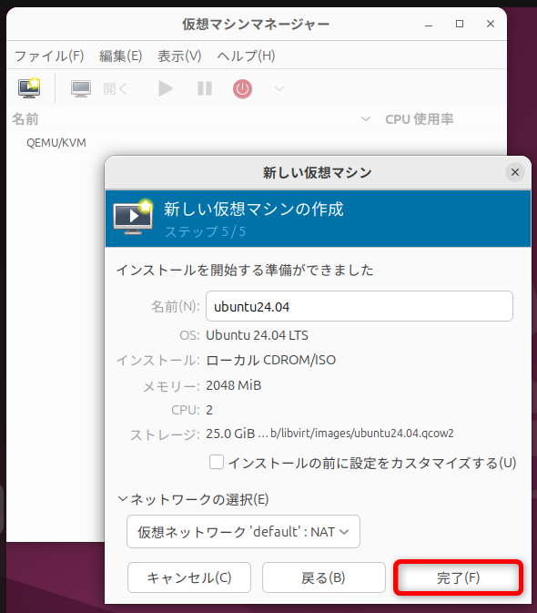Screen dimensions: 537x613
Task: Maximize the 仮想マシンマネージャー window
Action: 460,24
